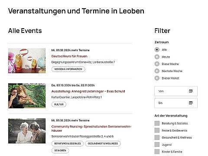Screen dimensions: 208x156
Task: Select the Alle time period radio
Action: coord(157,50)
